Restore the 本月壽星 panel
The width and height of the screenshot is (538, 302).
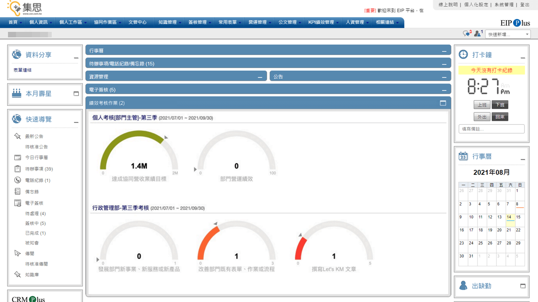[76, 94]
